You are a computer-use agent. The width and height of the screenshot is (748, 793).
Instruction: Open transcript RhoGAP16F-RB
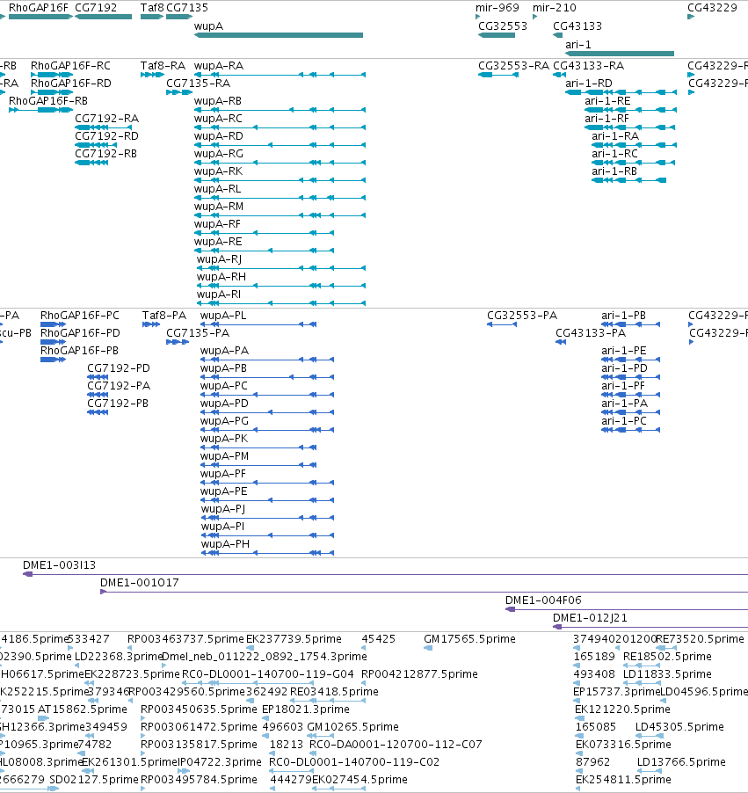coord(48,101)
